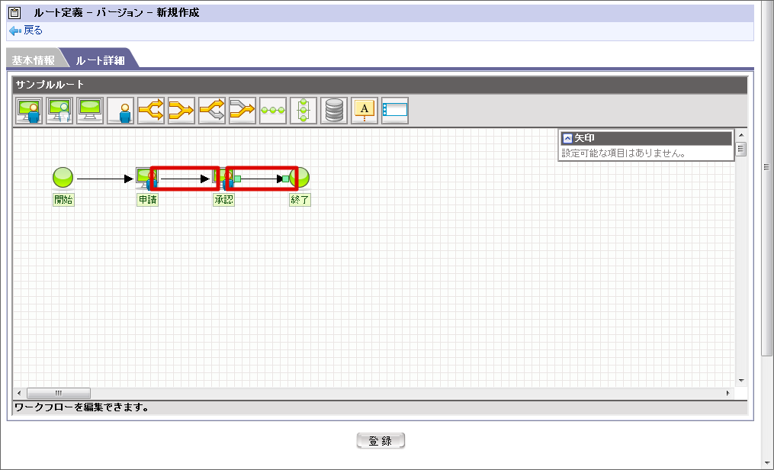The width and height of the screenshot is (774, 470).
Task: Select the standalone user node tool
Action: point(120,111)
